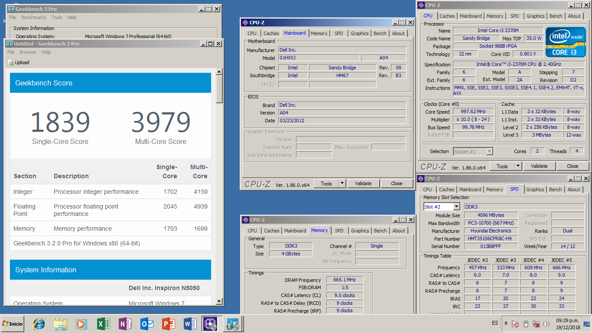The width and height of the screenshot is (592, 333).
Task: Click the Geekbench results scrollbar thumb
Action: pos(219,89)
